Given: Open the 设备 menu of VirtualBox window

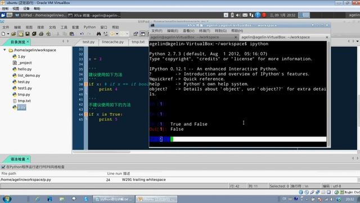Looking at the screenshot, I should click(26, 8).
